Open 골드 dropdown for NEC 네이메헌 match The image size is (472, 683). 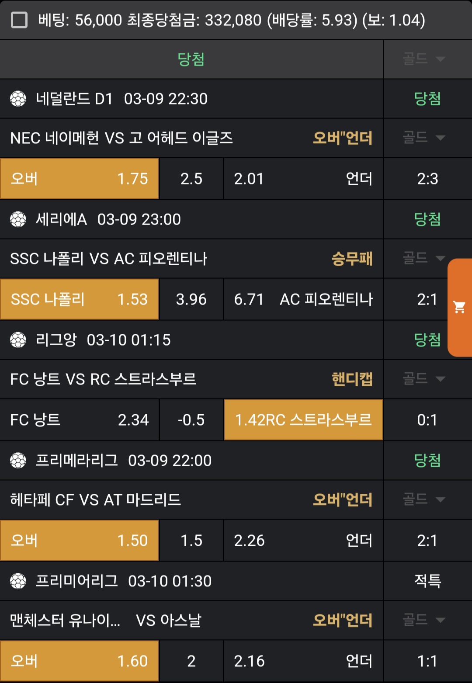423,138
